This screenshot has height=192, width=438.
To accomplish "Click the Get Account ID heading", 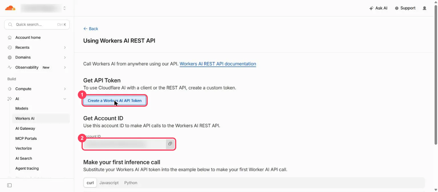I will point(103,118).
